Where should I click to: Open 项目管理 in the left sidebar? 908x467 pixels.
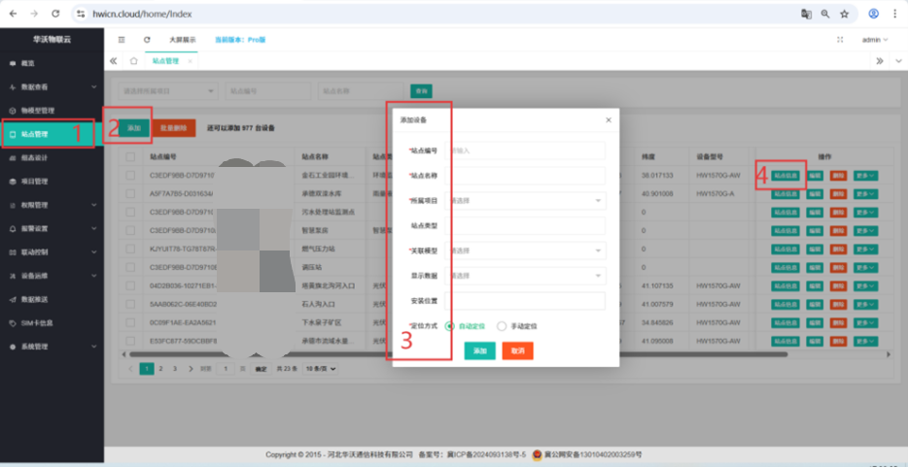click(x=49, y=182)
